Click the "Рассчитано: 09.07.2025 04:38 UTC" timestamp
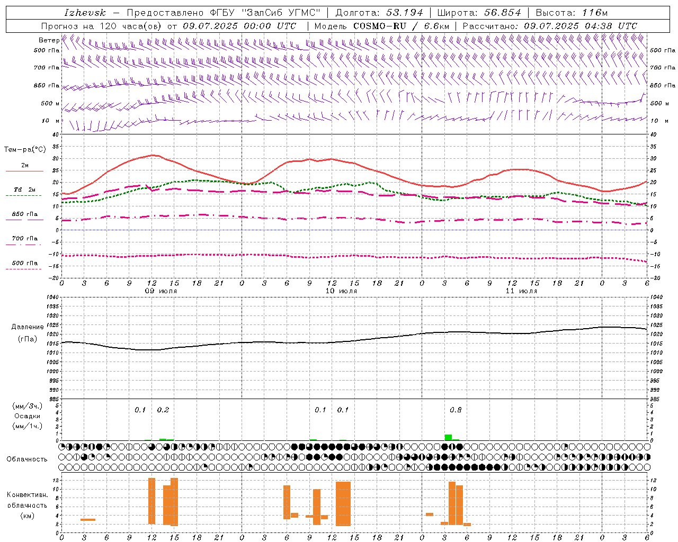 [x=550, y=26]
